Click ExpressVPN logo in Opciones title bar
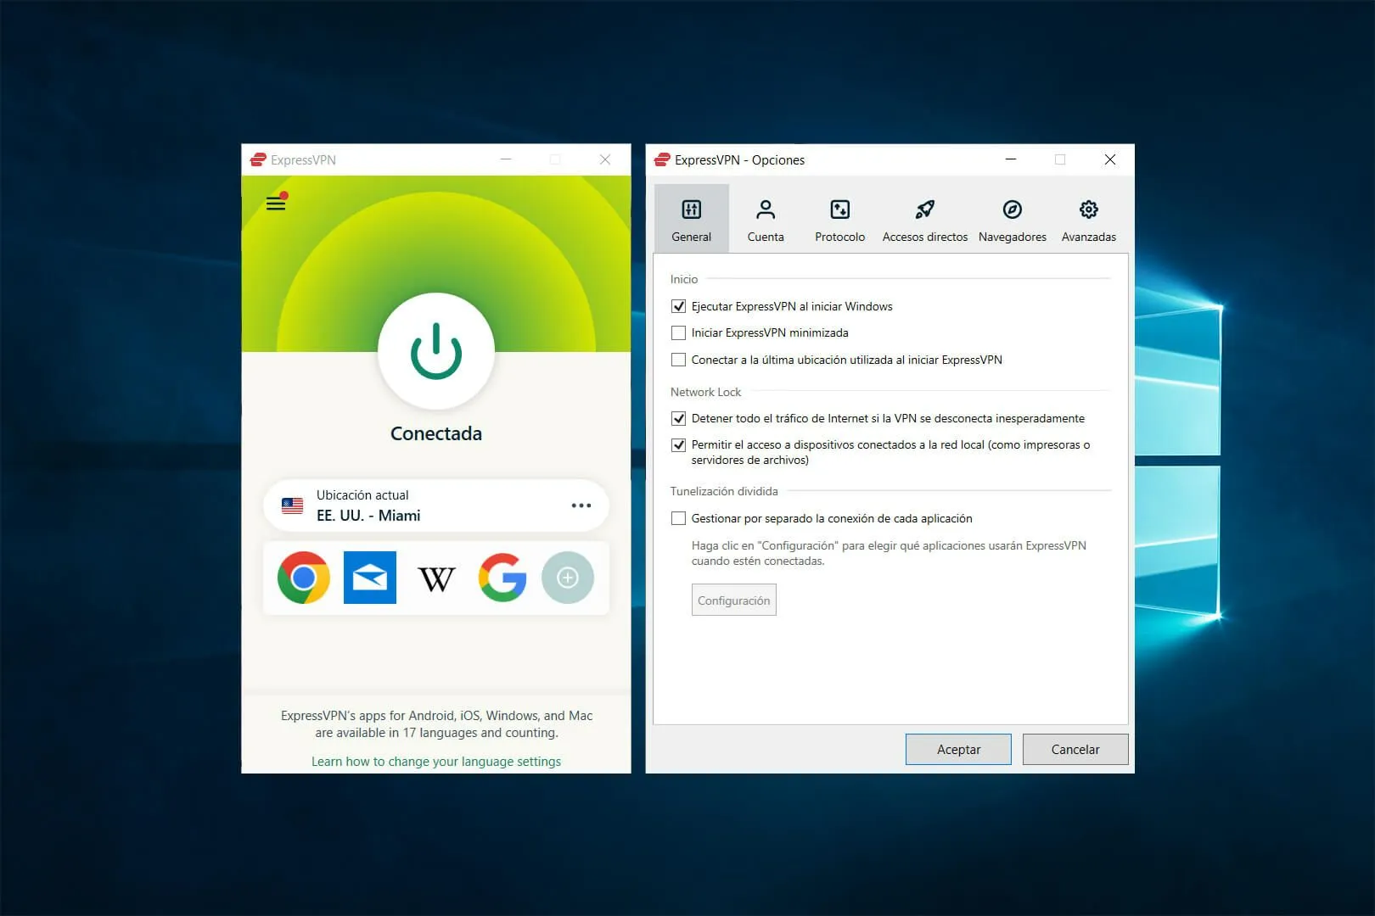 click(662, 159)
